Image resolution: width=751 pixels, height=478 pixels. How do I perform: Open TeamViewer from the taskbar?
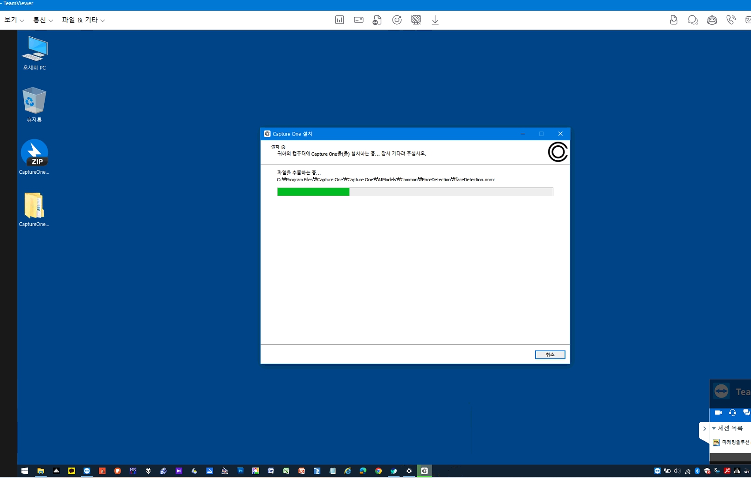coord(87,471)
